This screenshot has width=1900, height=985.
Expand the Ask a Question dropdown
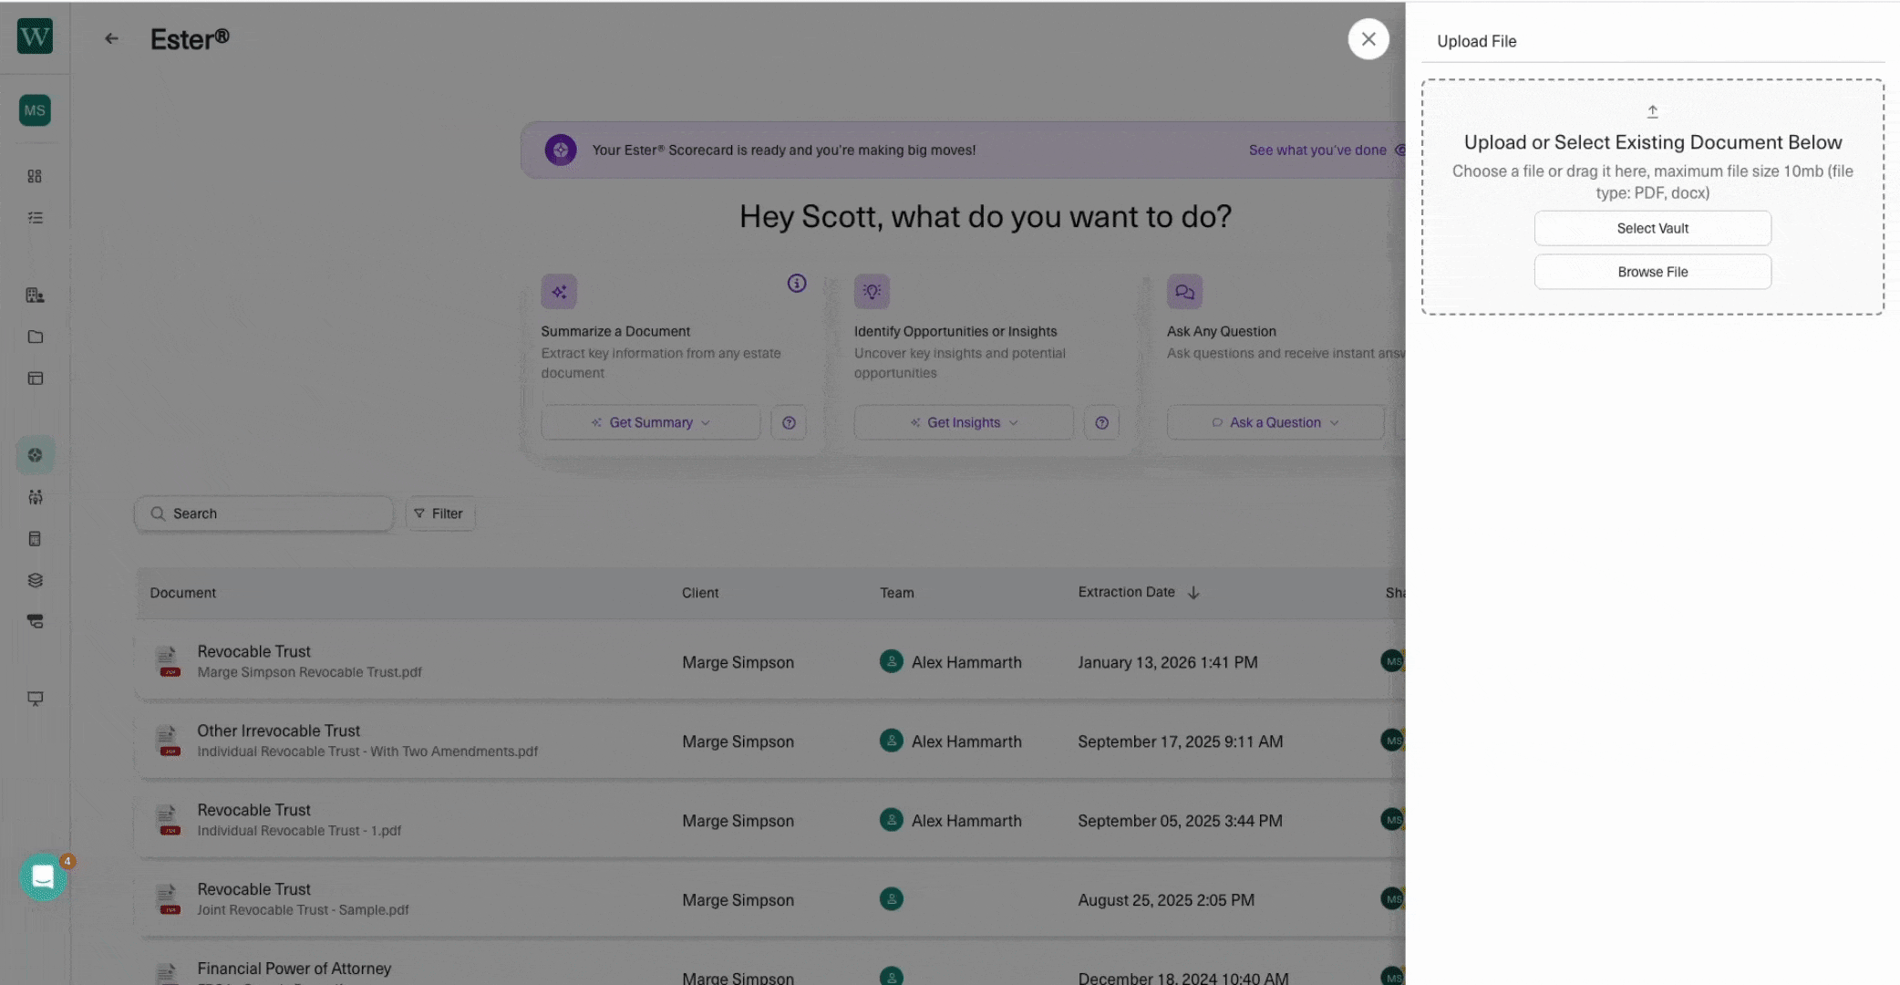tap(1275, 423)
